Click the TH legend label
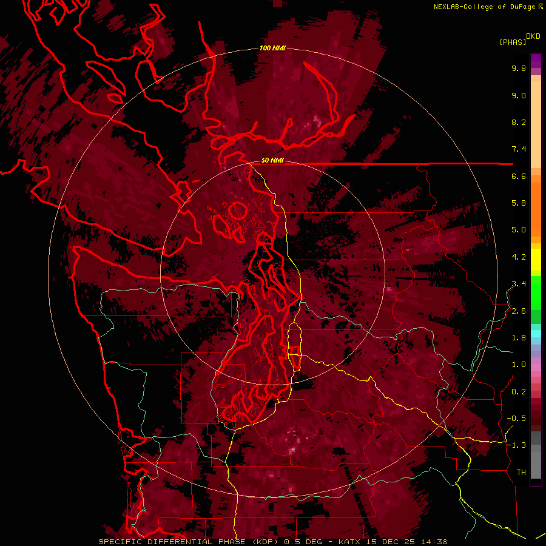Viewport: 546px width, 546px height. 521,473
